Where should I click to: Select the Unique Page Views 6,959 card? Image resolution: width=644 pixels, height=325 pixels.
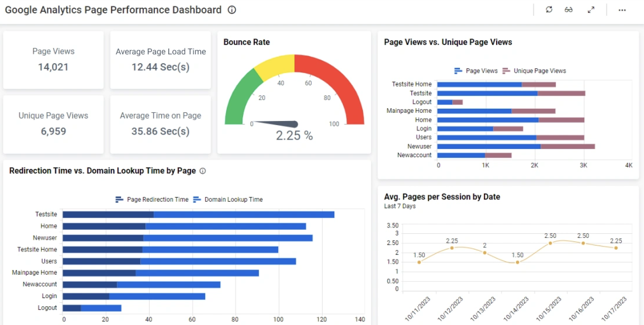coord(53,124)
